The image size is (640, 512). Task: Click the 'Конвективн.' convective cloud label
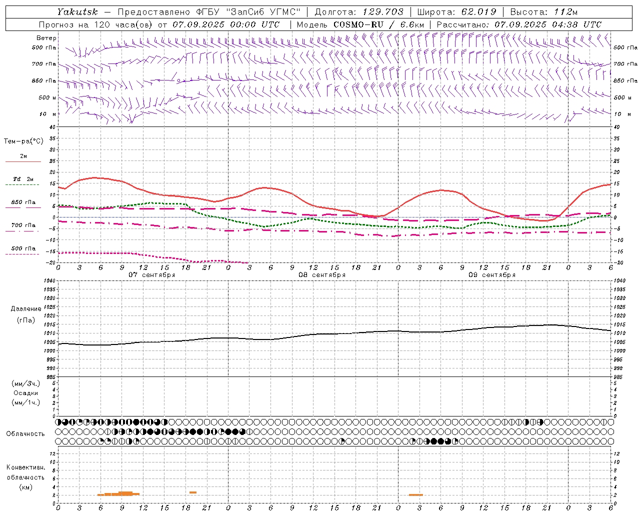pyautogui.click(x=25, y=467)
